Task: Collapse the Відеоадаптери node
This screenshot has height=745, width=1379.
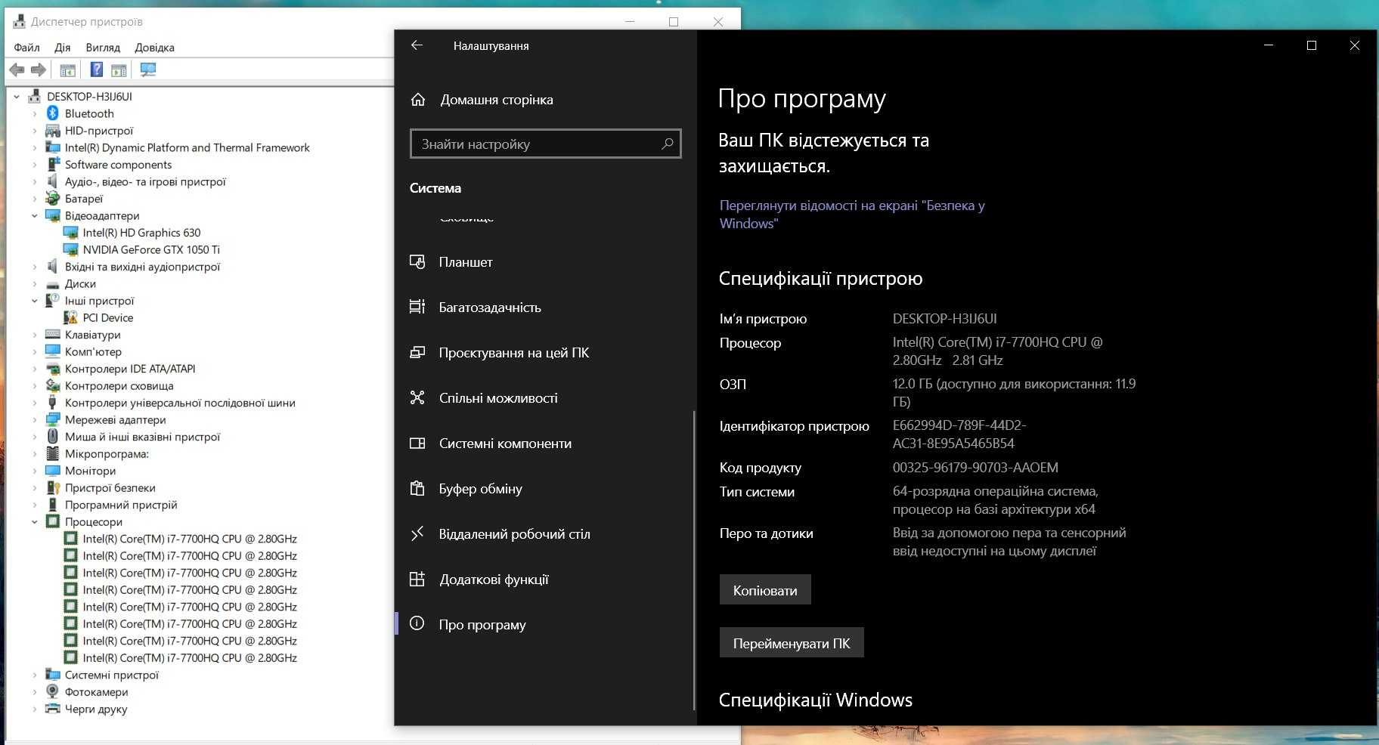Action: 35,216
